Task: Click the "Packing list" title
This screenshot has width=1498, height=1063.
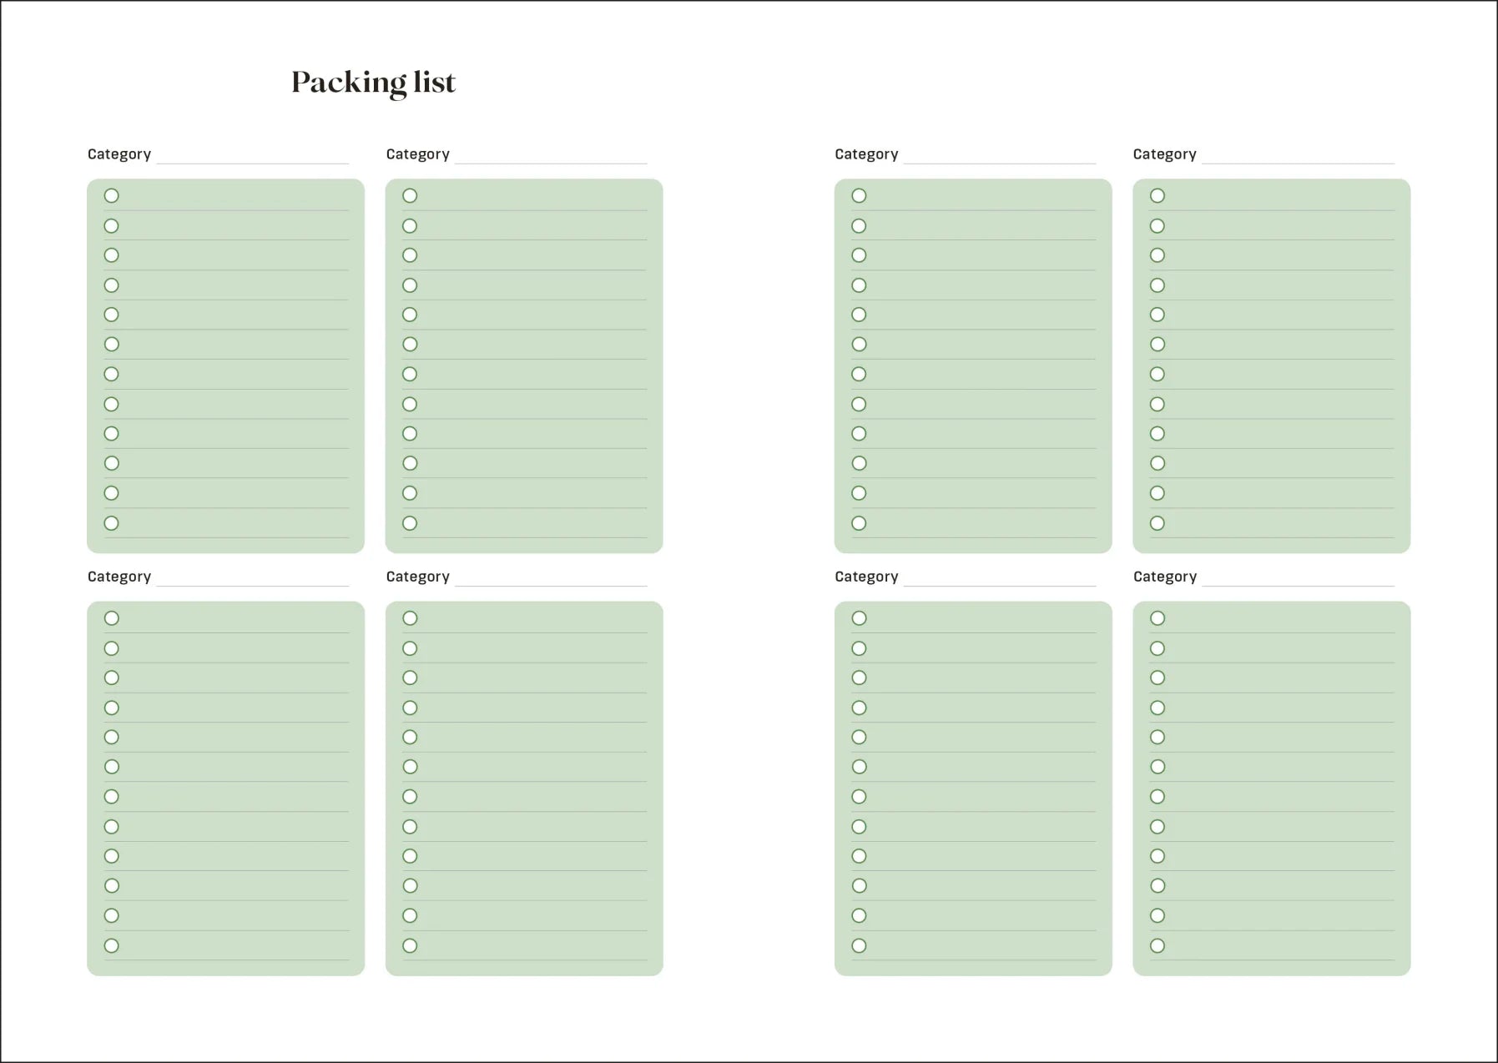Action: [373, 82]
